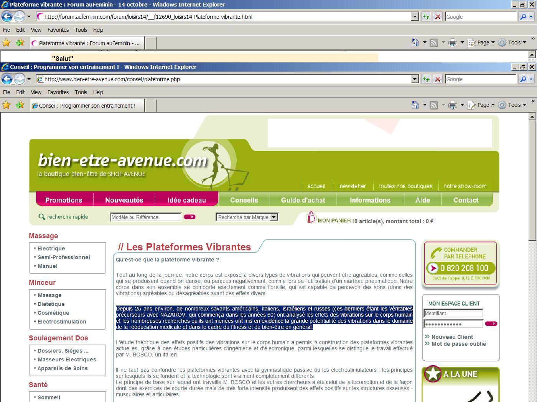The image size is (537, 402).
Task: Click RSS feeds icon in Plateforme vibrante window
Action: [x=434, y=42]
